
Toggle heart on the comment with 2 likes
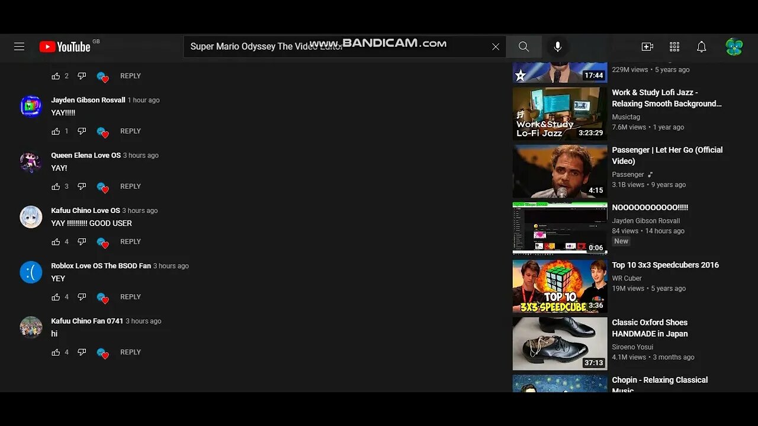pyautogui.click(x=103, y=76)
